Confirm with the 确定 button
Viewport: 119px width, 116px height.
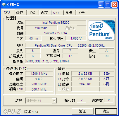pos(106,111)
